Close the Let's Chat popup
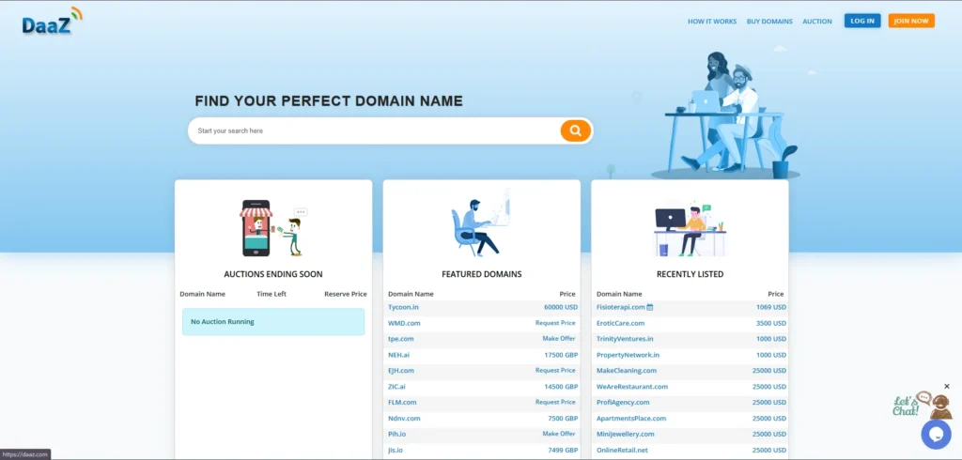Viewport: 962px width, 460px height. click(x=947, y=386)
